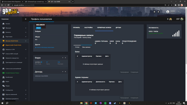Click the Присоединиться к команде person icon
The image size is (187, 105).
coord(3,62)
